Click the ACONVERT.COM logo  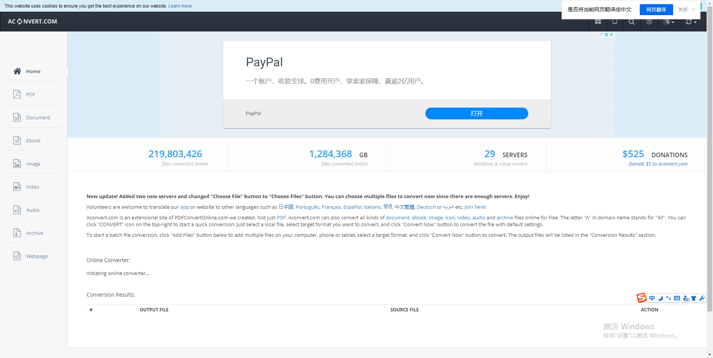[33, 22]
